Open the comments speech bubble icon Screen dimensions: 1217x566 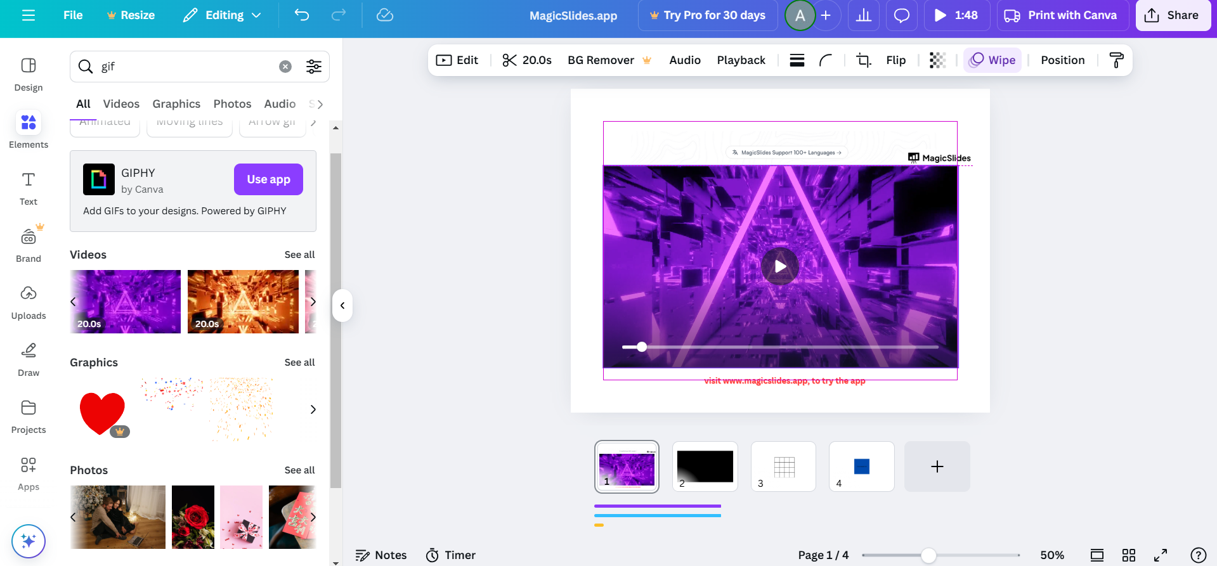[x=901, y=15]
